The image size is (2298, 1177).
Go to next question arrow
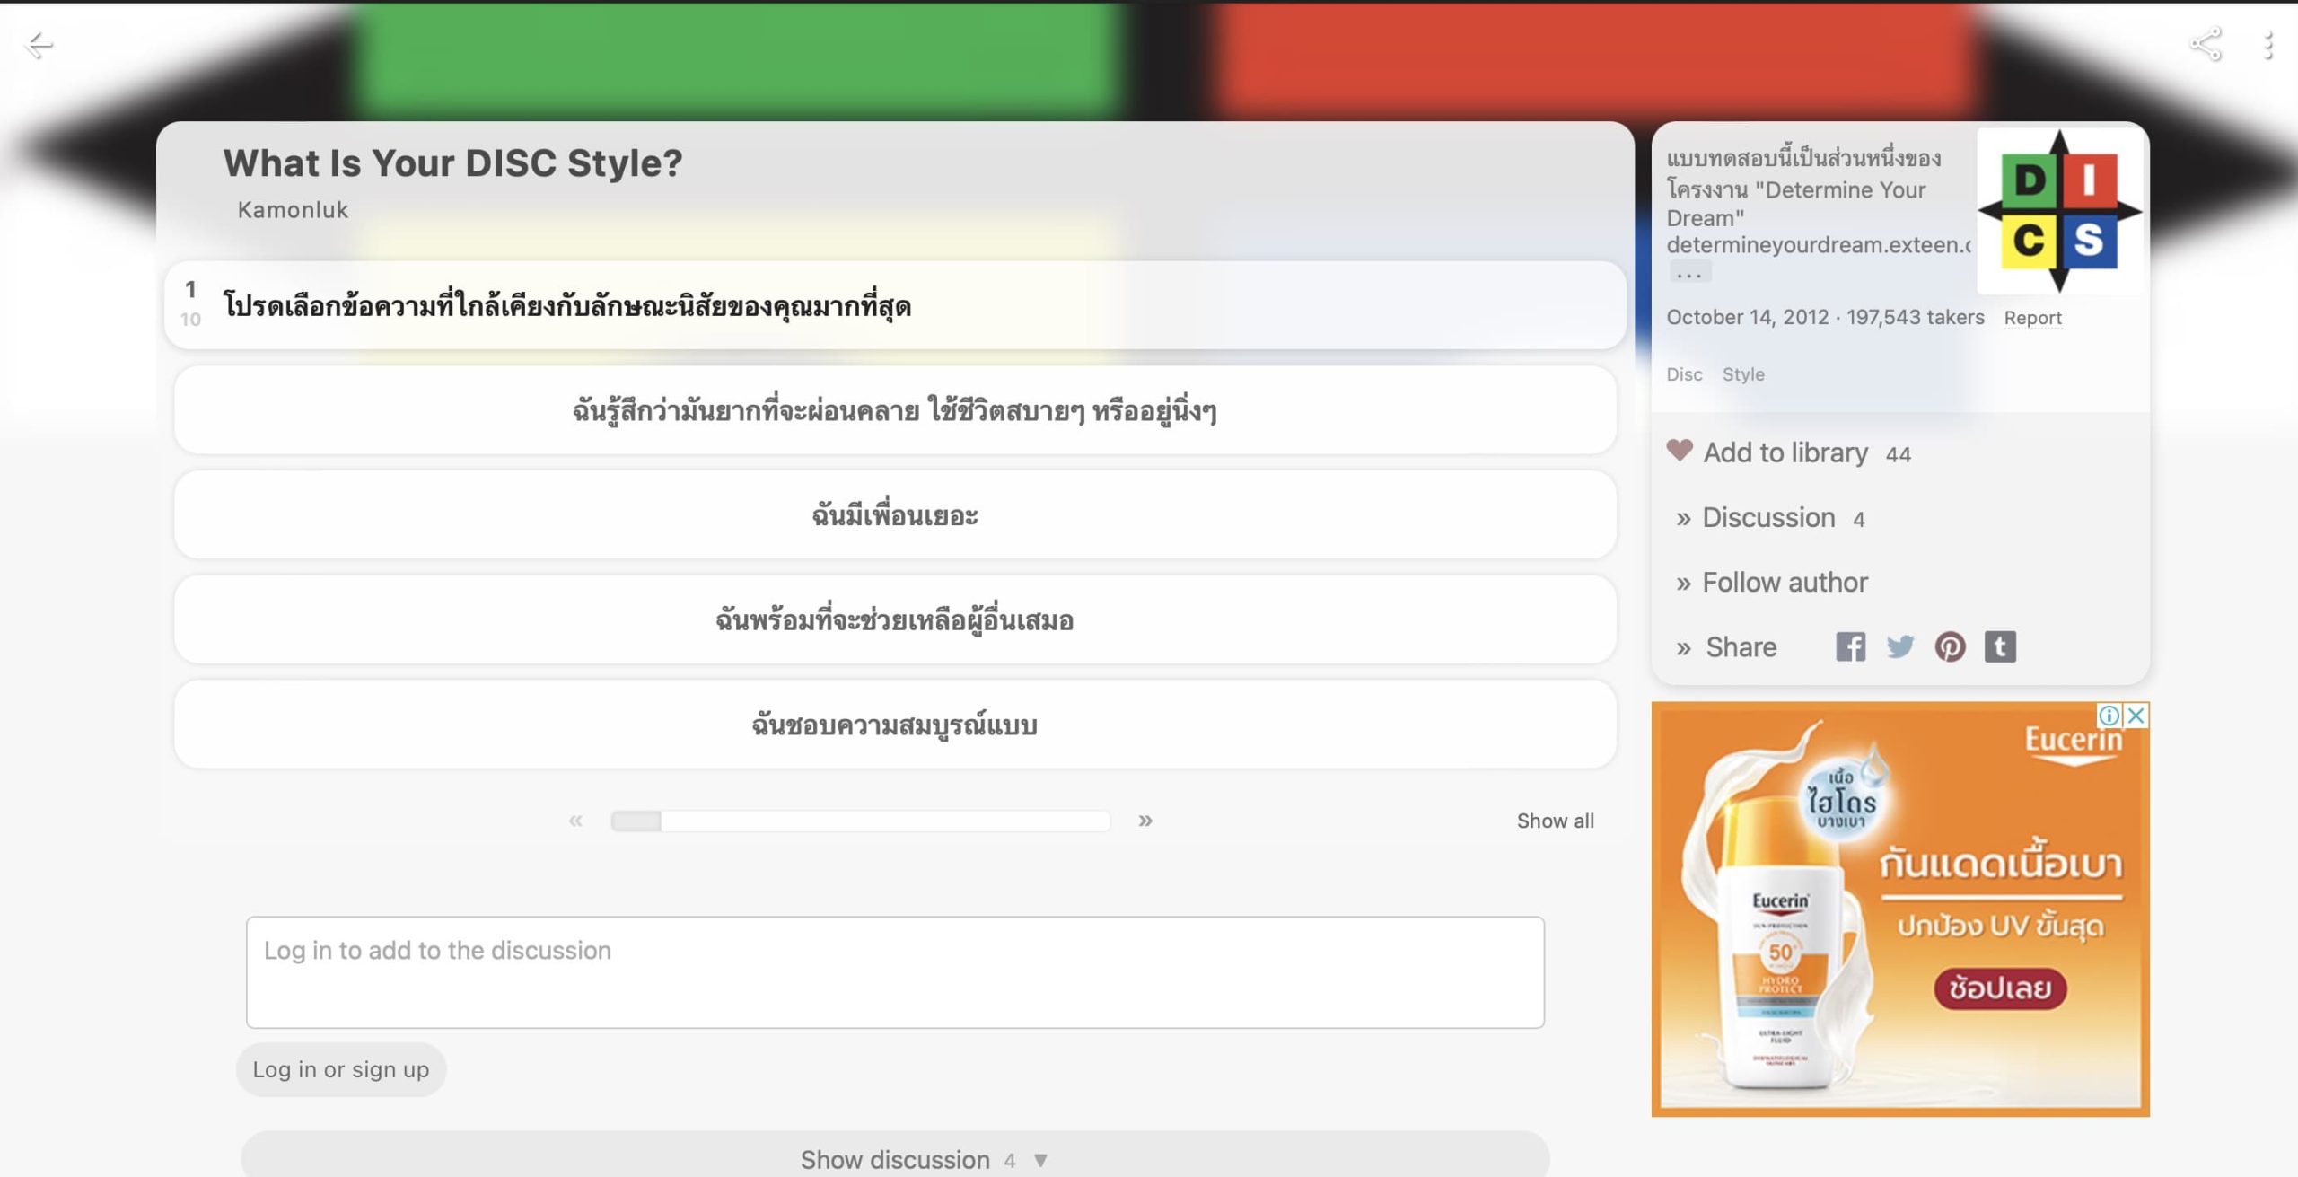[1145, 821]
